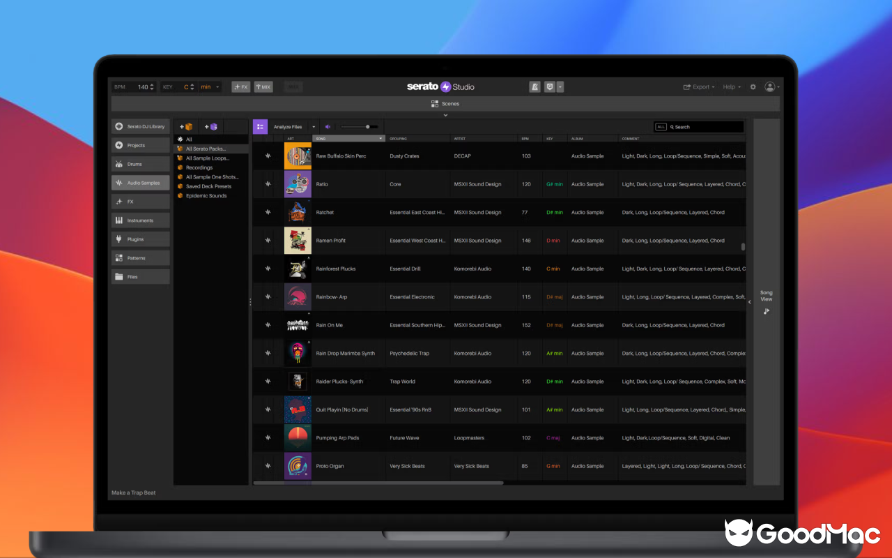Open the Song column sort dropdown
The height and width of the screenshot is (558, 892).
tap(380, 138)
